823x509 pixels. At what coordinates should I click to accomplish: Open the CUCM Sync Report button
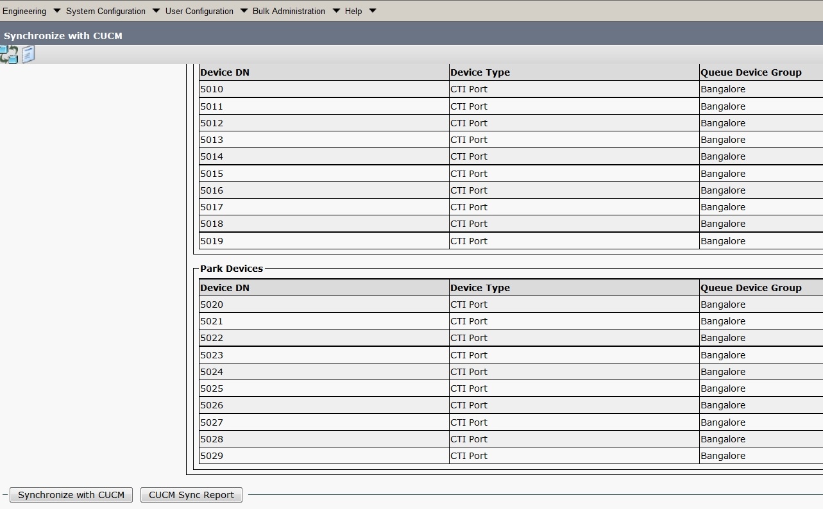click(191, 495)
